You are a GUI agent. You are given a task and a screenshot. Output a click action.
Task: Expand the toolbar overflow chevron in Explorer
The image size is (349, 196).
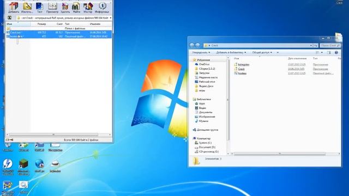[x=278, y=52]
